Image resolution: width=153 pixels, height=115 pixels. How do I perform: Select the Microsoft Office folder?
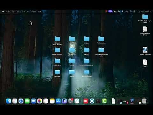[86, 72]
